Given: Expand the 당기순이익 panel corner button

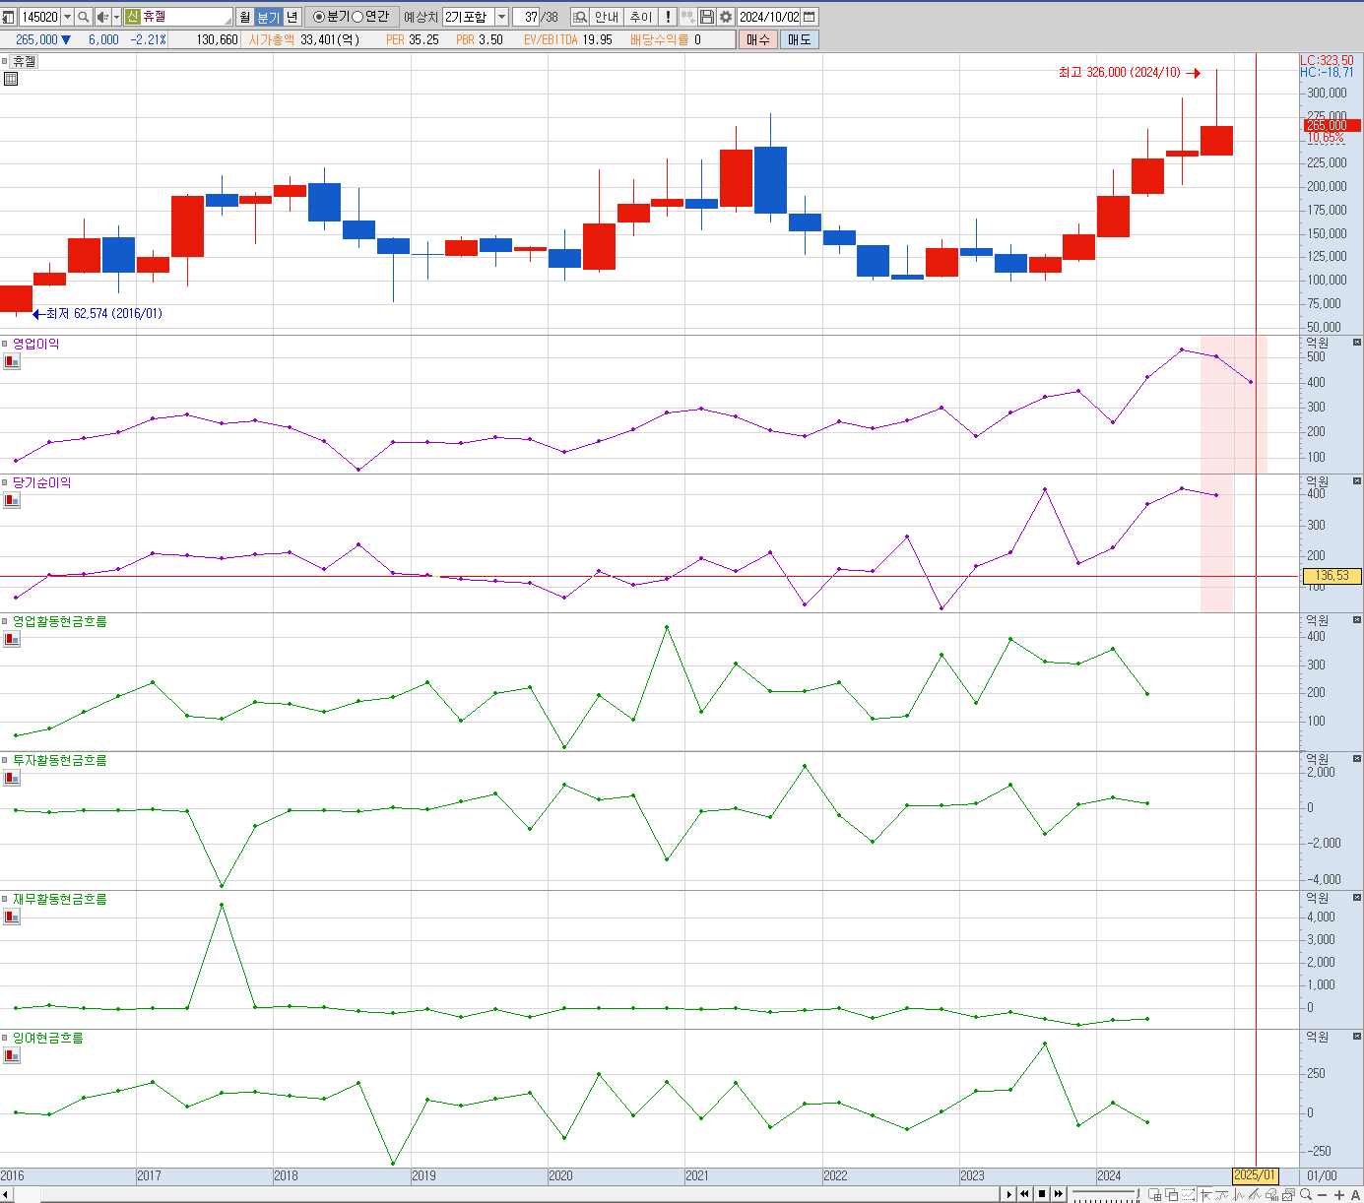Looking at the screenshot, I should point(1357,481).
